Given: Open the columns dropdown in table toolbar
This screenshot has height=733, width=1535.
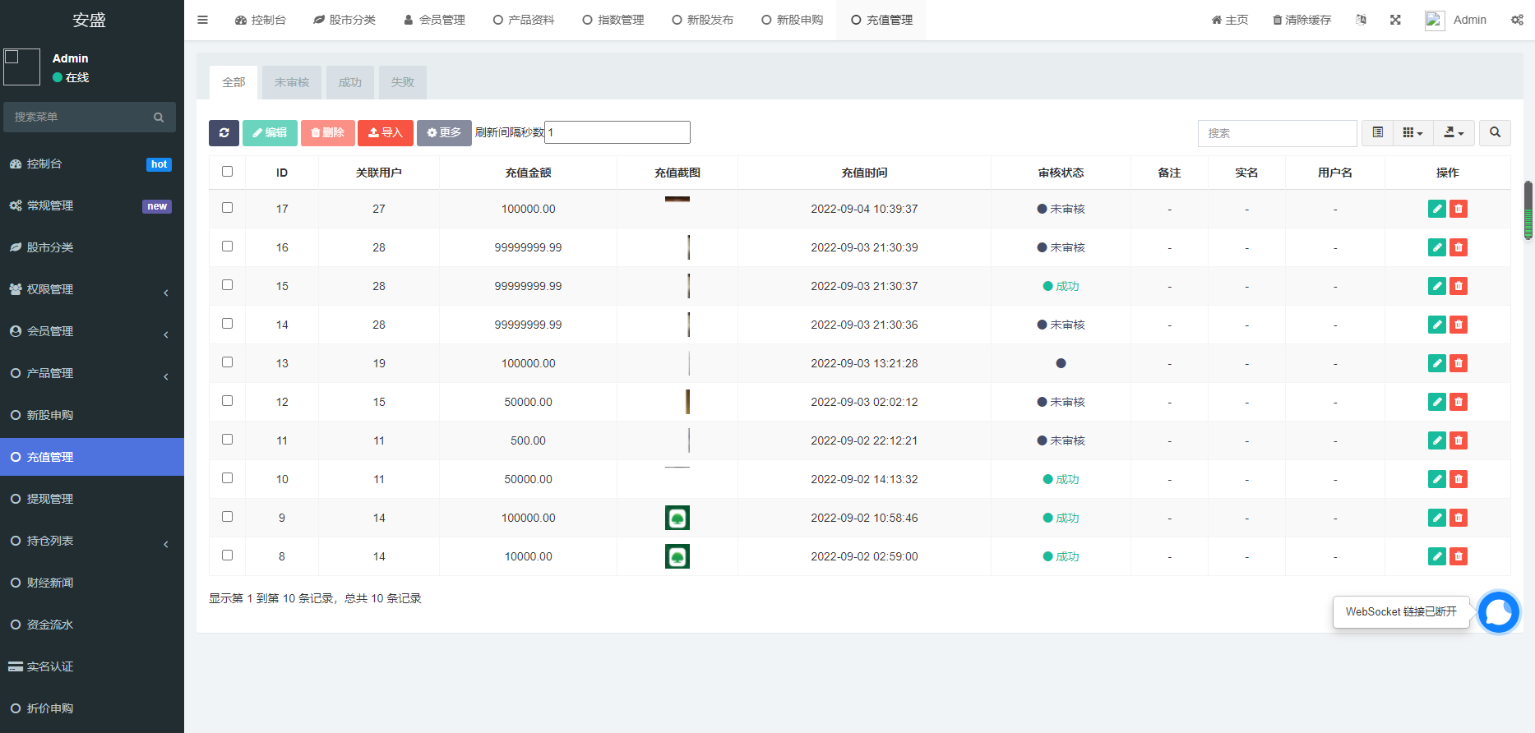Looking at the screenshot, I should (1412, 132).
